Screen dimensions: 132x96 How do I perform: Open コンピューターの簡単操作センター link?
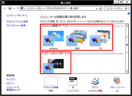tap(14, 89)
